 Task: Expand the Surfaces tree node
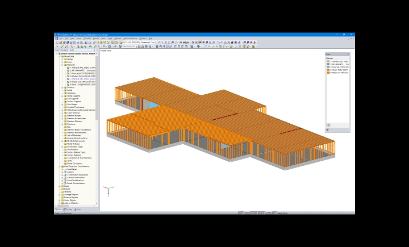pos(62,87)
